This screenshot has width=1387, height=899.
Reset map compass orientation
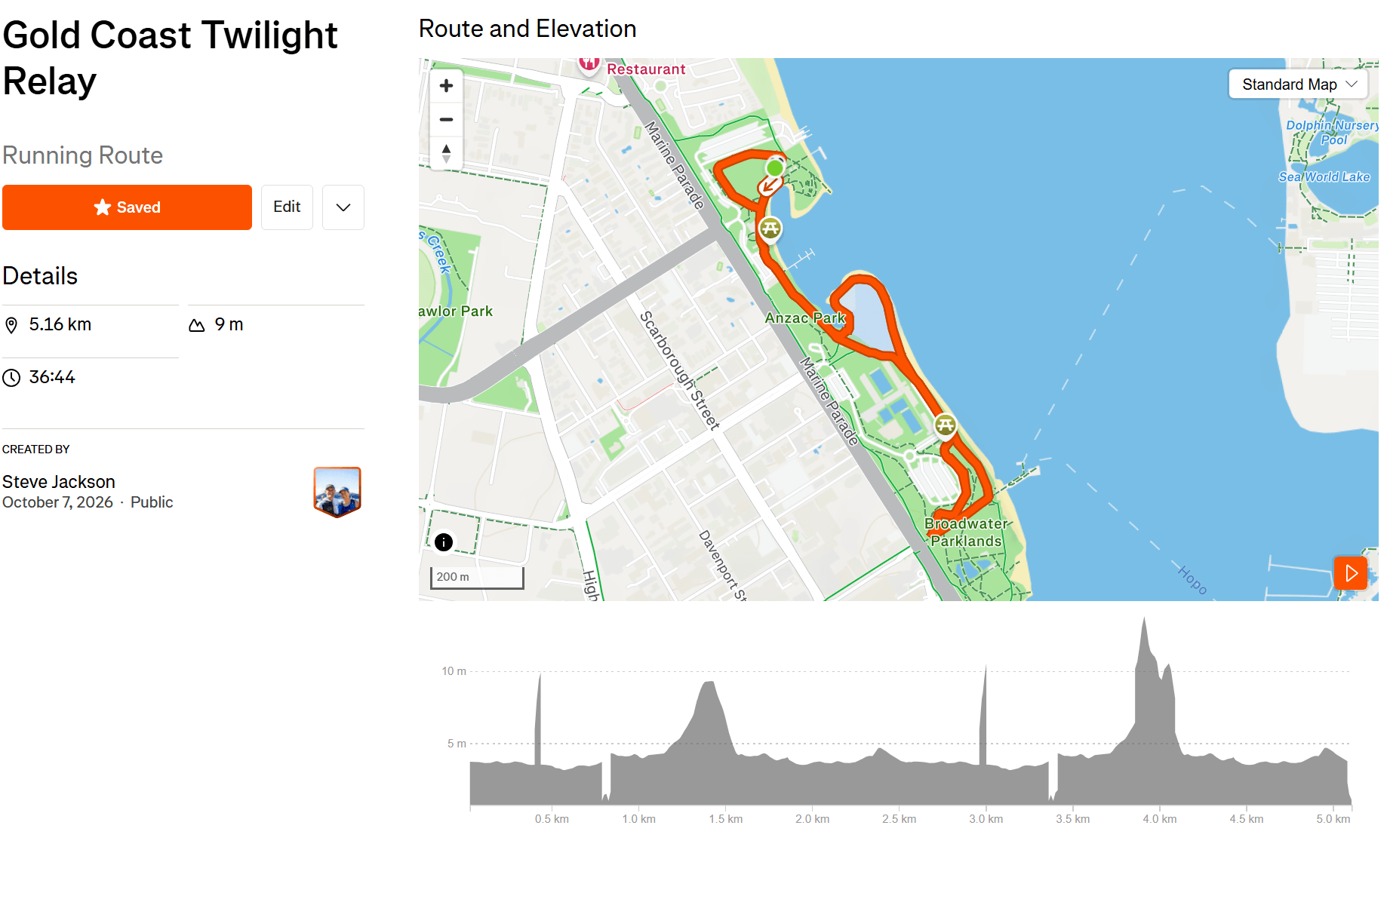446,153
